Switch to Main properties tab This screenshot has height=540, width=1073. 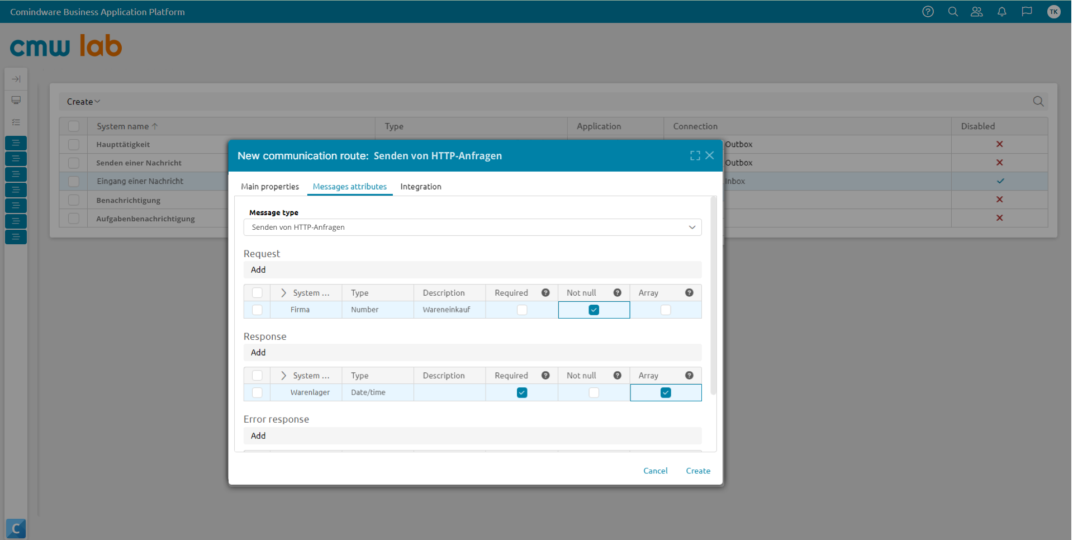click(270, 187)
